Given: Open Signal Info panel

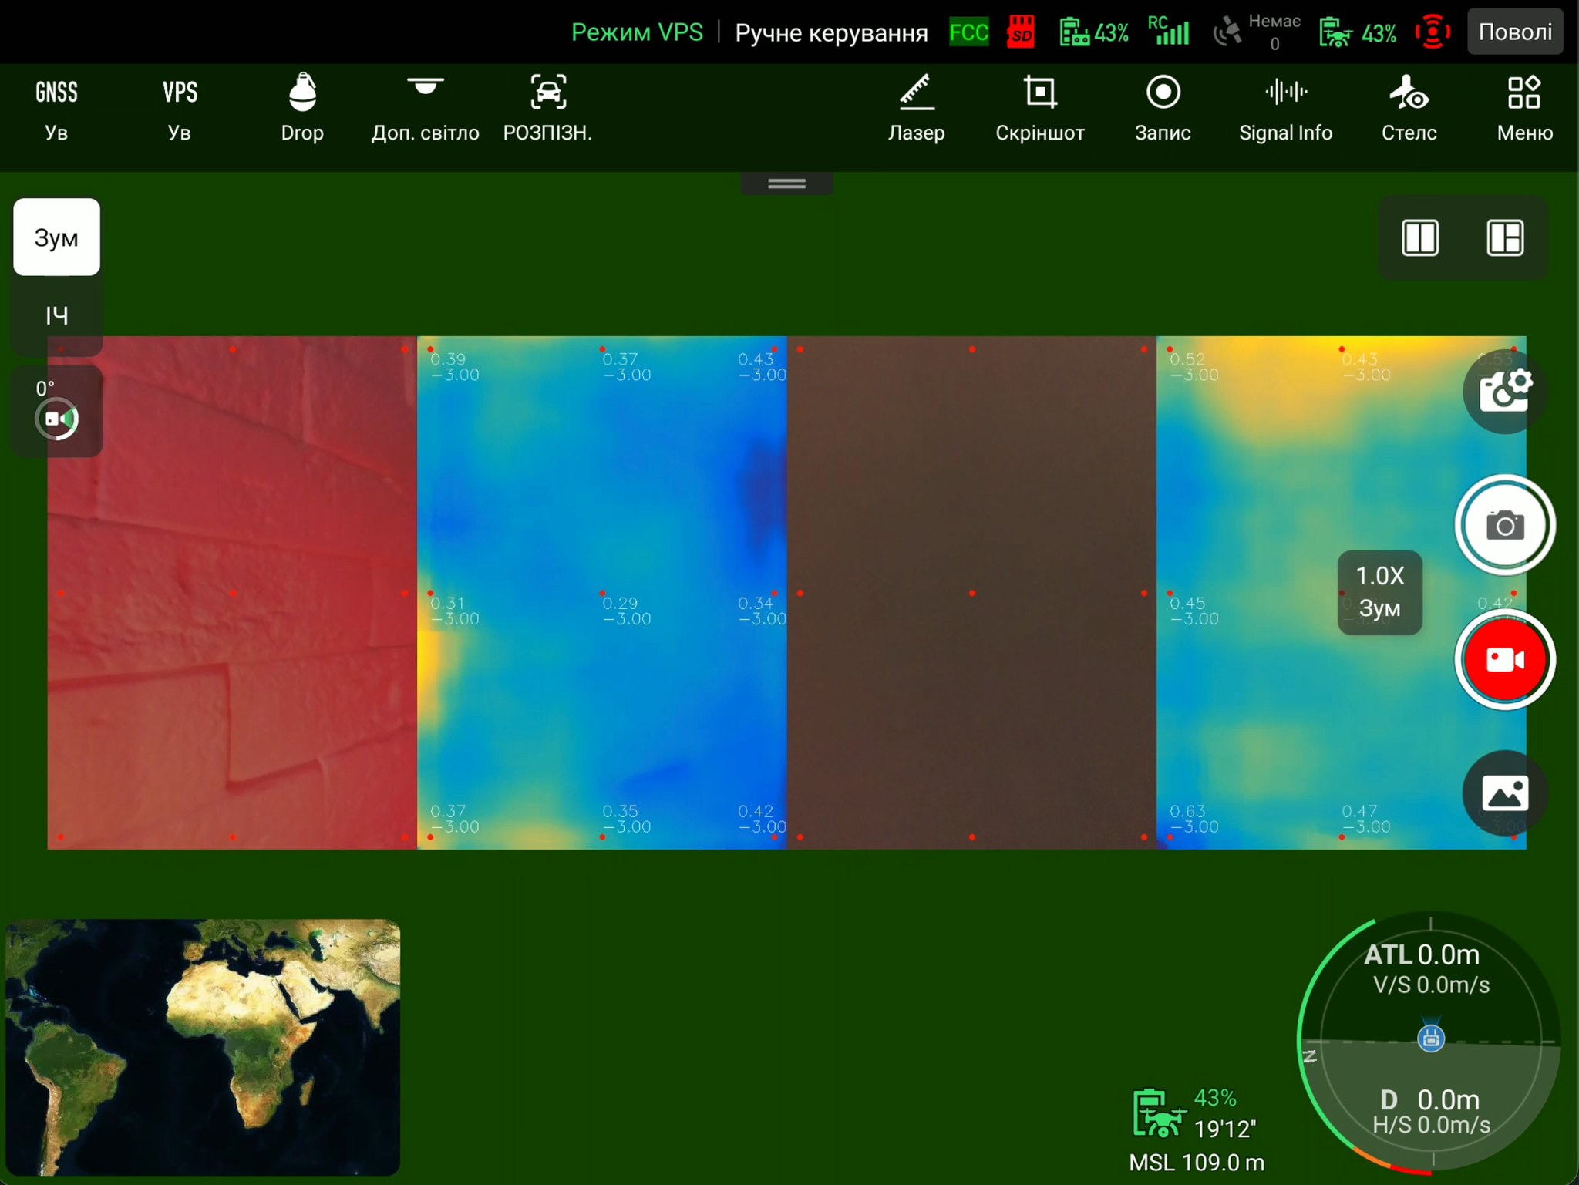Looking at the screenshot, I should 1285,108.
